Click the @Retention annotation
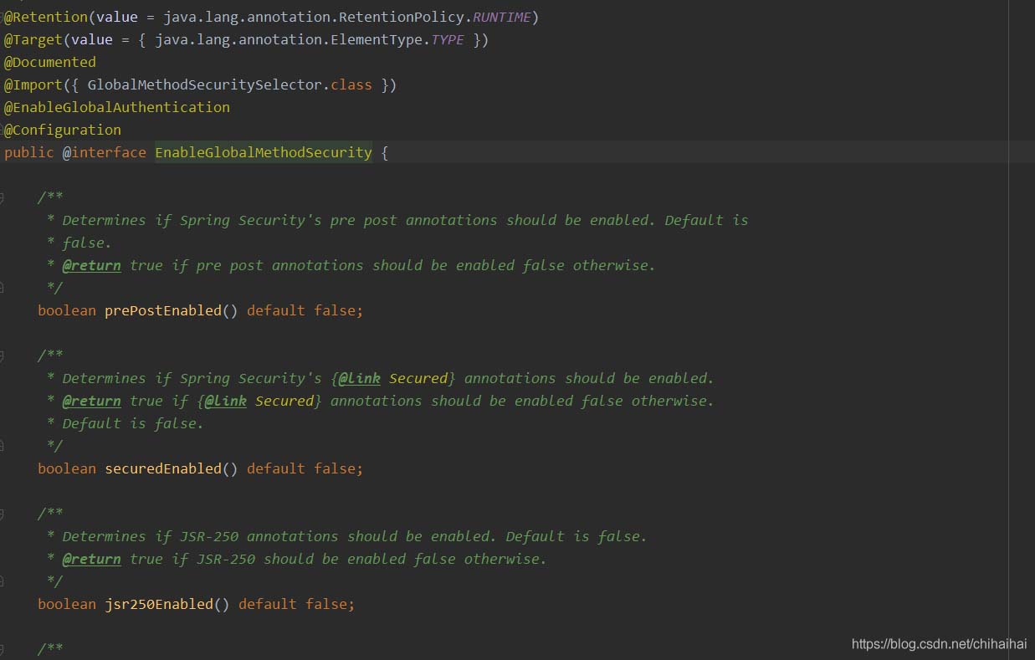1035x660 pixels. click(x=46, y=17)
